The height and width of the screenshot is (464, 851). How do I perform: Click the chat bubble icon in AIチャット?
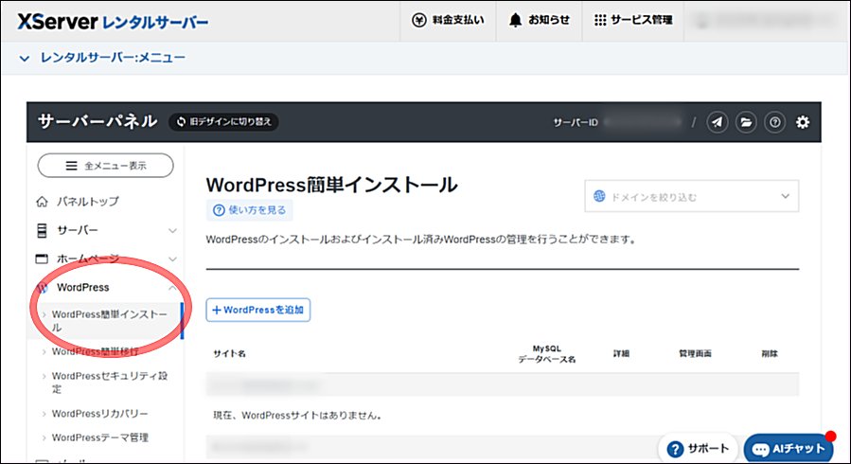(760, 450)
